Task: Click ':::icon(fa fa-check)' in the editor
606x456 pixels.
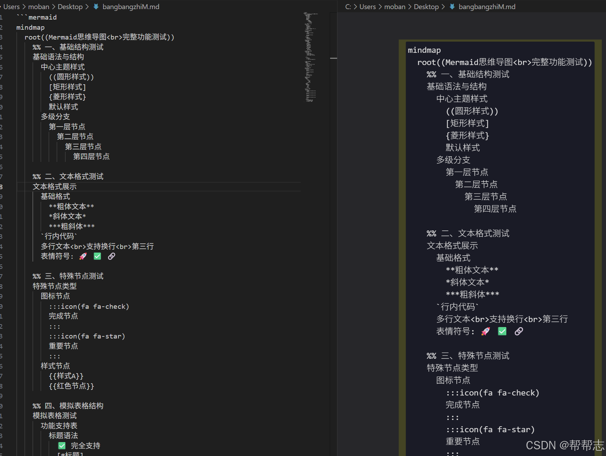Action: pyautogui.click(x=89, y=306)
